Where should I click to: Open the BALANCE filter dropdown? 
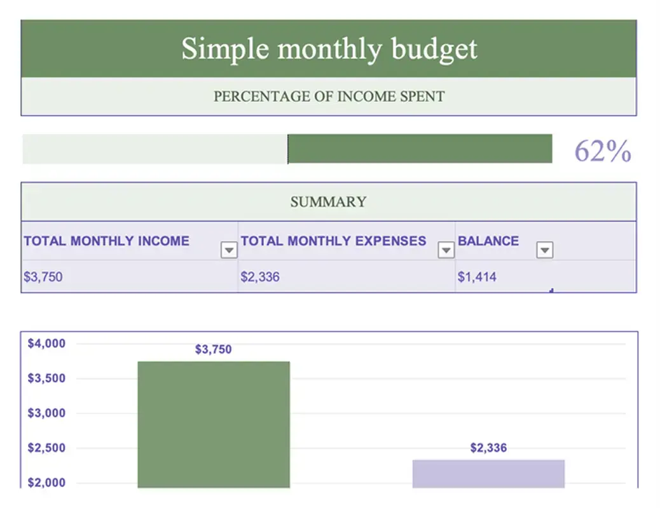pyautogui.click(x=545, y=250)
